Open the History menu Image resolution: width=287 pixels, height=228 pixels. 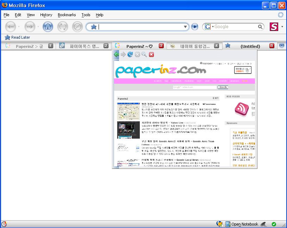point(46,15)
